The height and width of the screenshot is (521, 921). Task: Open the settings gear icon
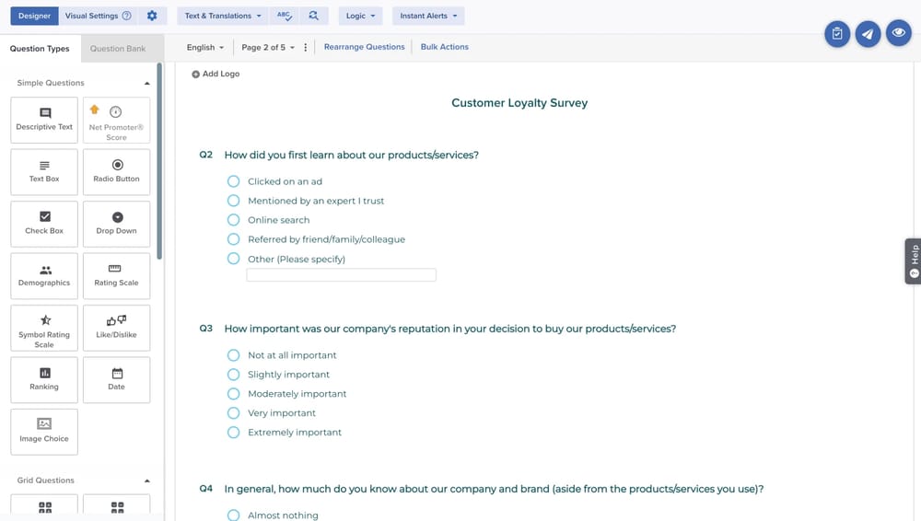click(152, 16)
